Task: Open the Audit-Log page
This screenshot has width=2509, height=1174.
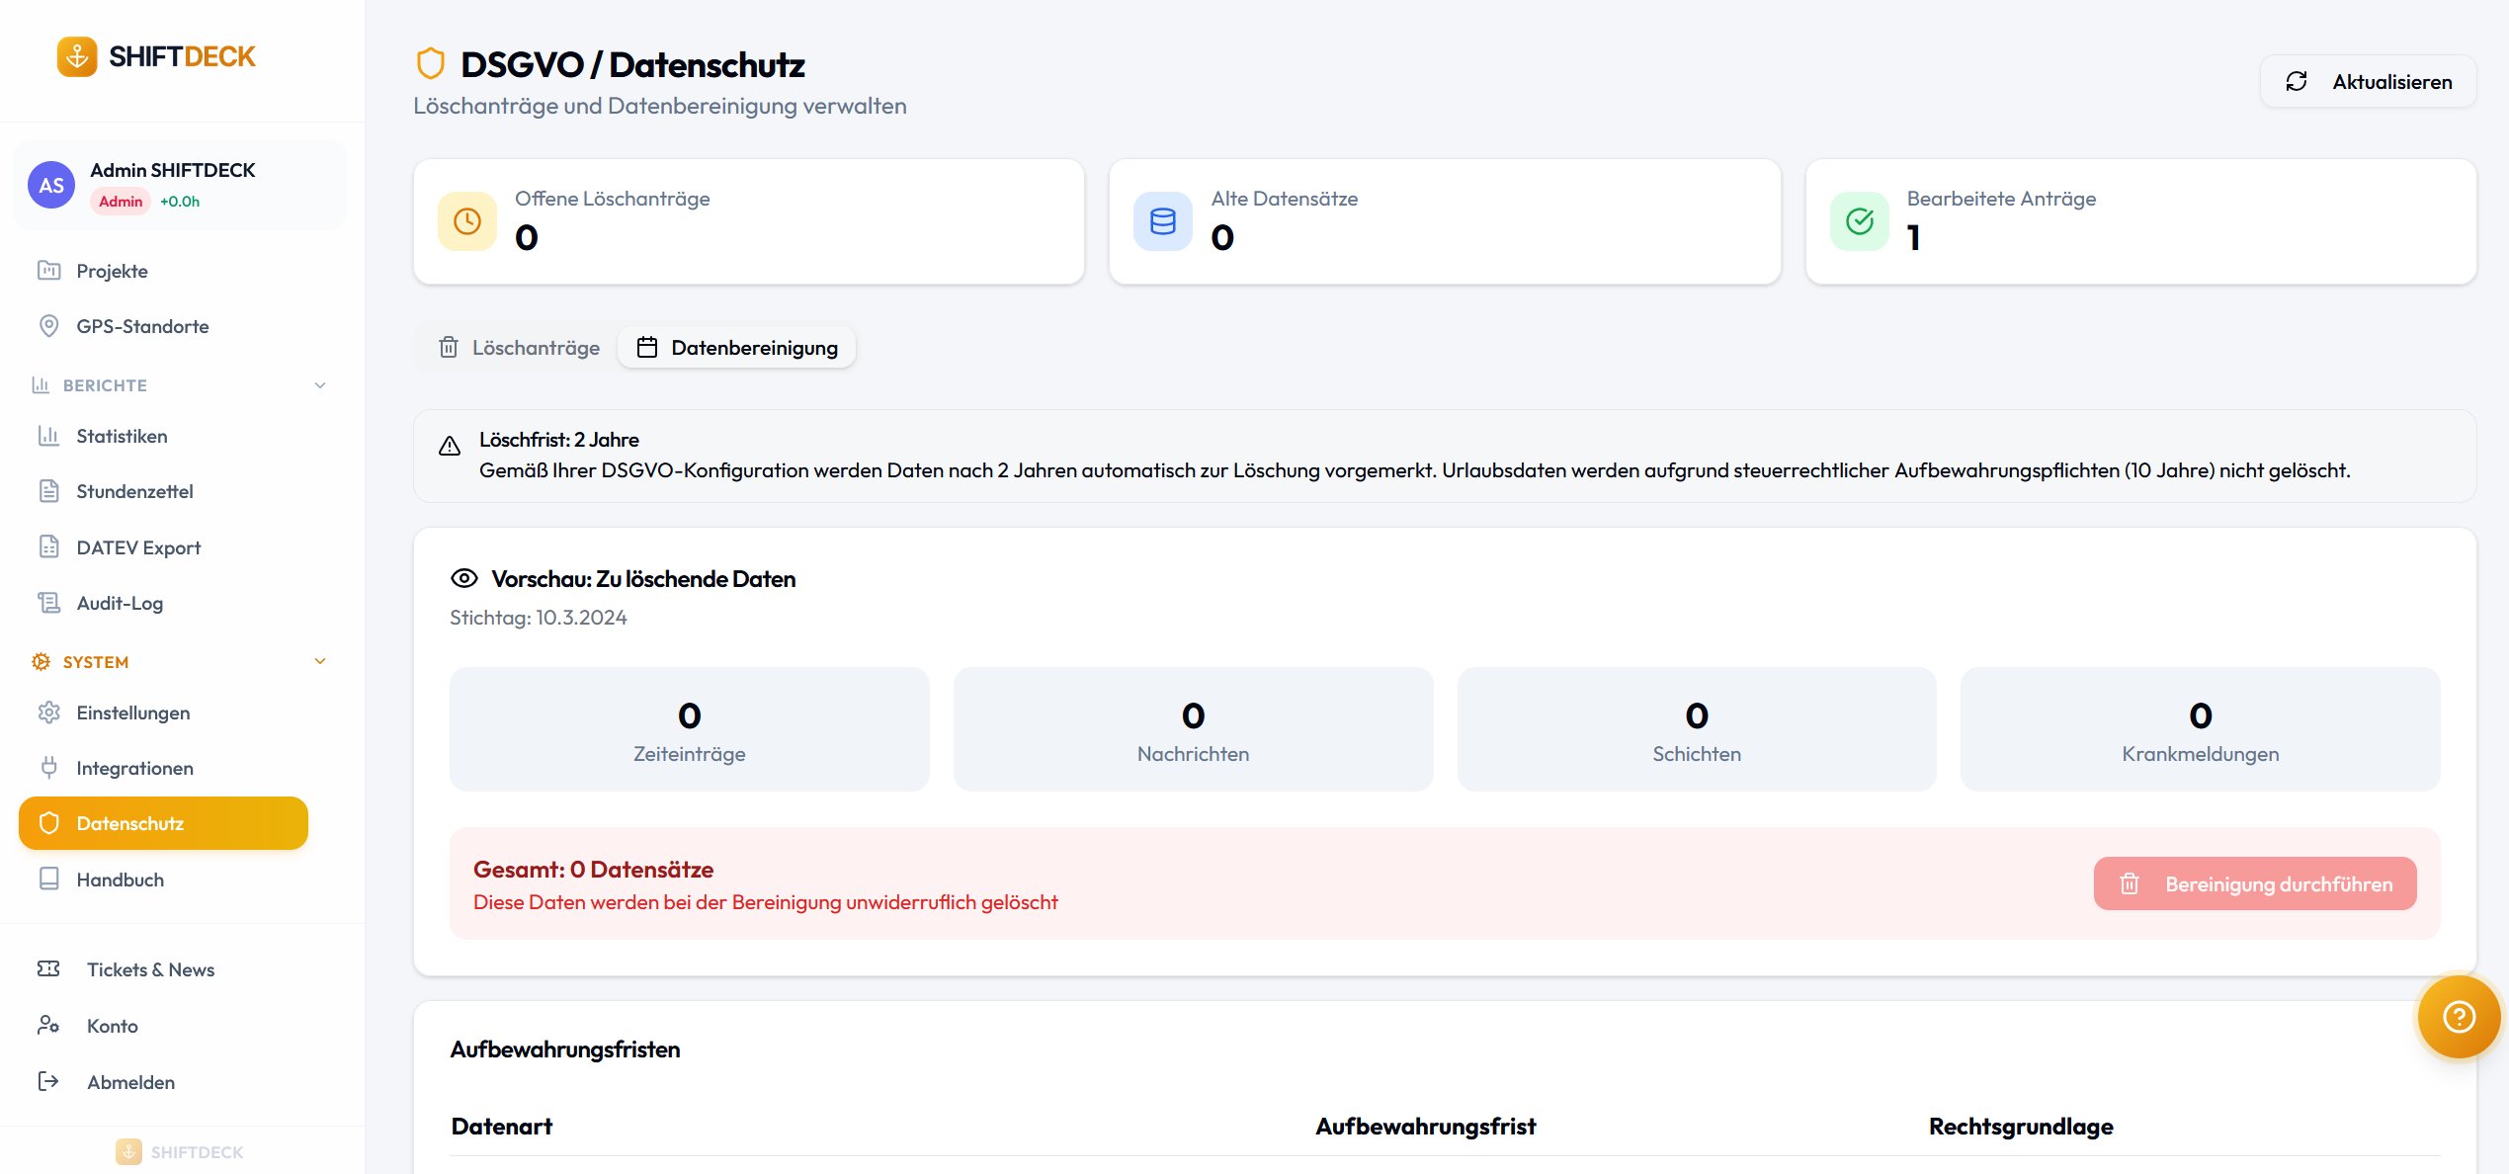Action: [120, 603]
